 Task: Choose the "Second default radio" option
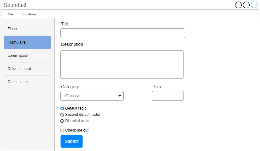pos(62,115)
